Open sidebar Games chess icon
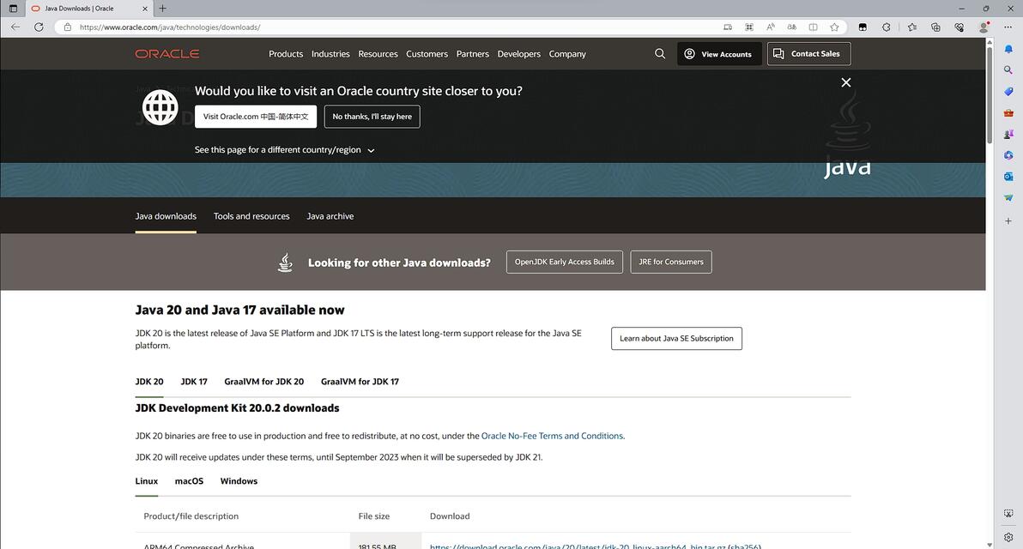The width and height of the screenshot is (1023, 549). (x=1008, y=134)
